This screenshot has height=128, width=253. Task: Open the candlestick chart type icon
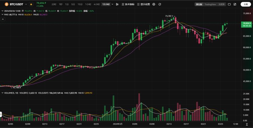[x=117, y=4]
